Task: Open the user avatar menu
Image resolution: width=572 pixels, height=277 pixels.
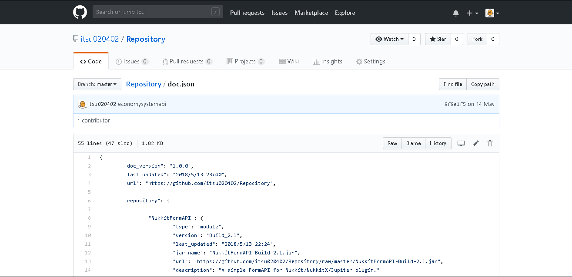Action: (492, 13)
